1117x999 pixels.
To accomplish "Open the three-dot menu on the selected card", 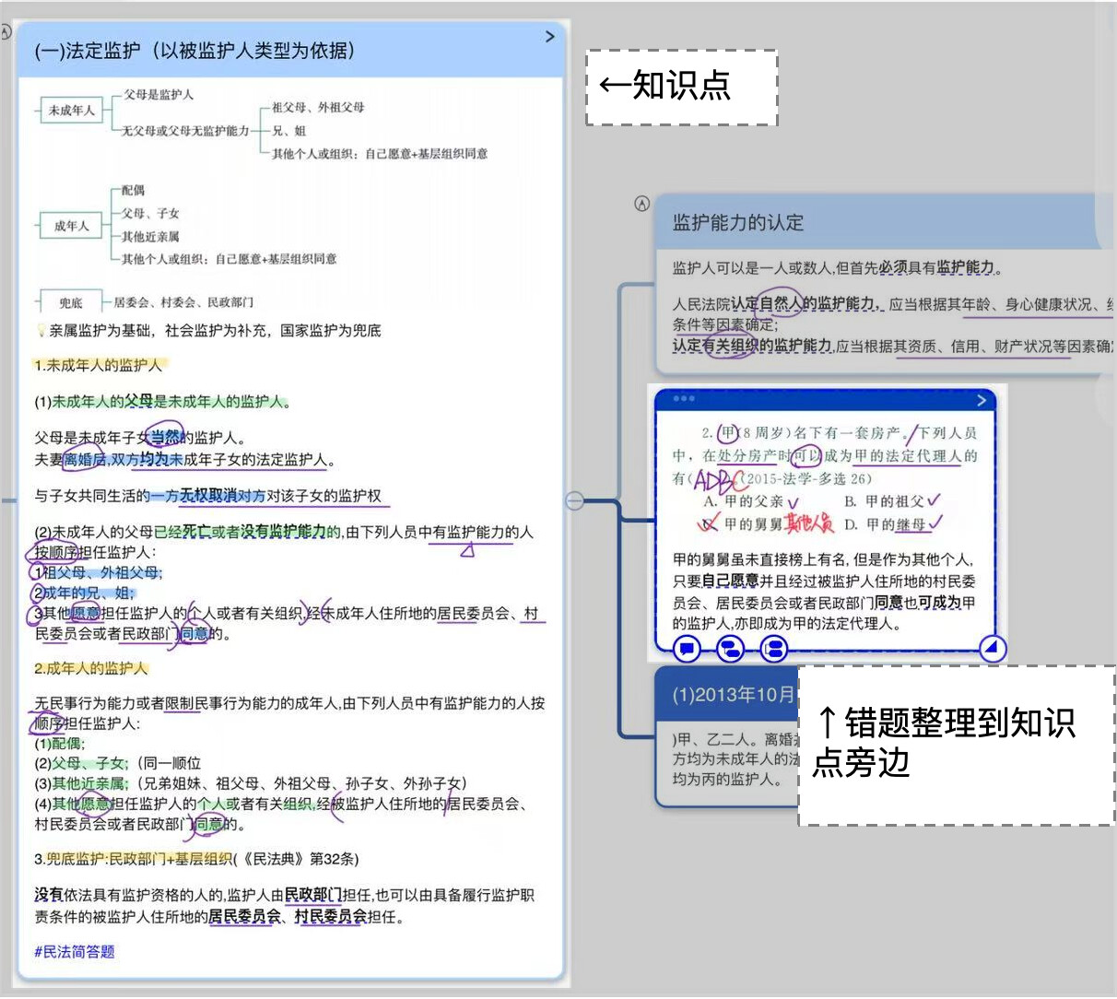I will click(x=684, y=399).
